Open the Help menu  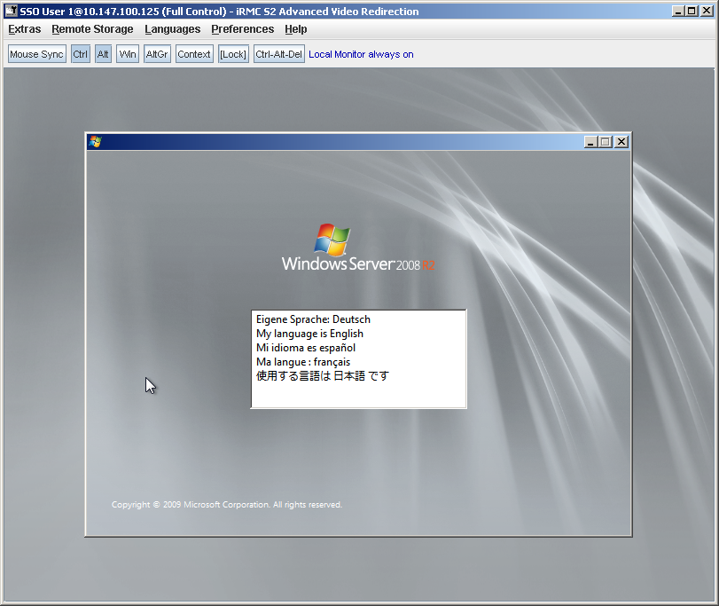coord(296,29)
